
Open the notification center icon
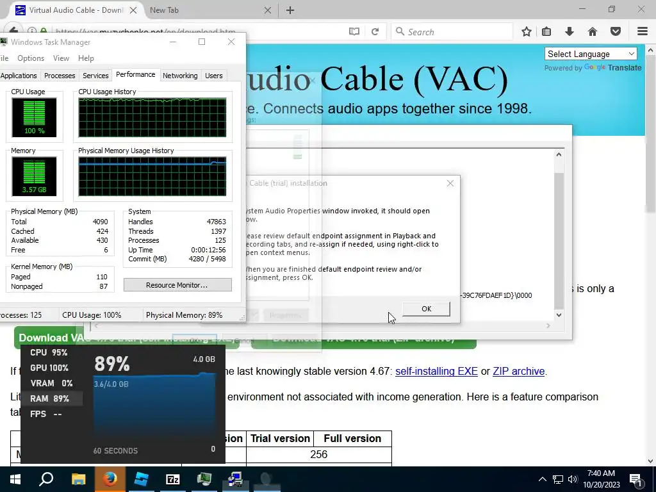click(636, 479)
